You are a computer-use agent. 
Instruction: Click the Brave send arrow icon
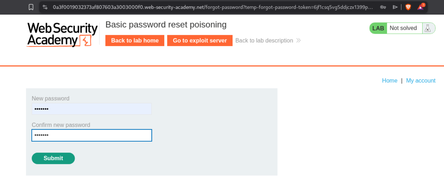point(395,7)
